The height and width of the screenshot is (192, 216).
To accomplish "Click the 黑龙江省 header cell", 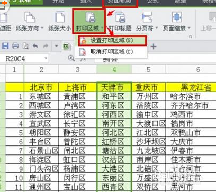I will pos(191,87).
